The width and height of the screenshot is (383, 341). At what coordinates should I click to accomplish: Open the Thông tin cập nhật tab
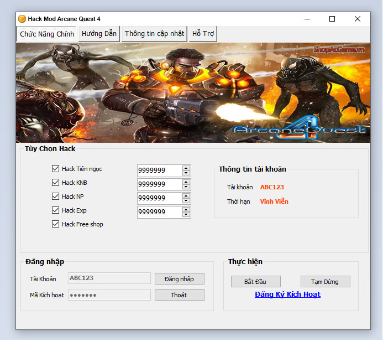click(154, 34)
